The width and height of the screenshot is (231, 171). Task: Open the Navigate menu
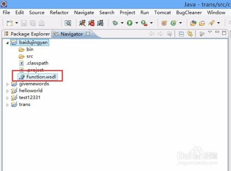point(84,12)
